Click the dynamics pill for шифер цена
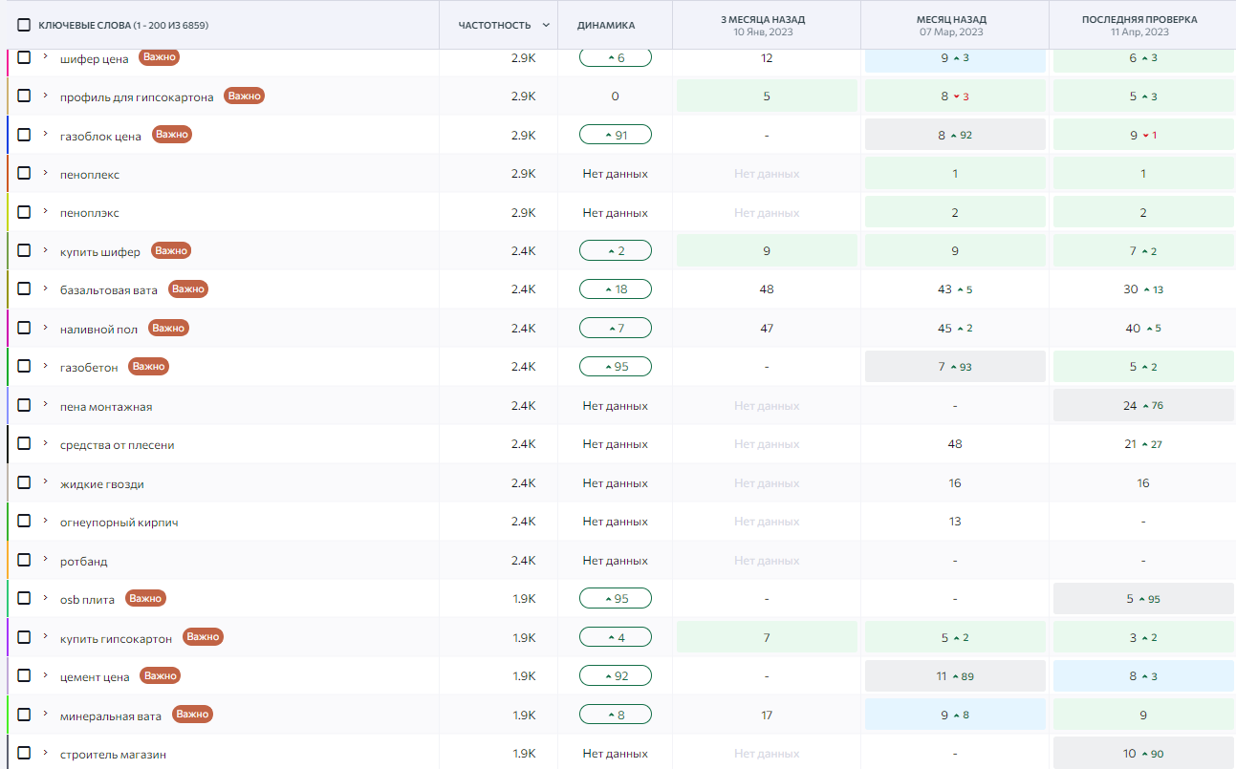 pyautogui.click(x=616, y=57)
